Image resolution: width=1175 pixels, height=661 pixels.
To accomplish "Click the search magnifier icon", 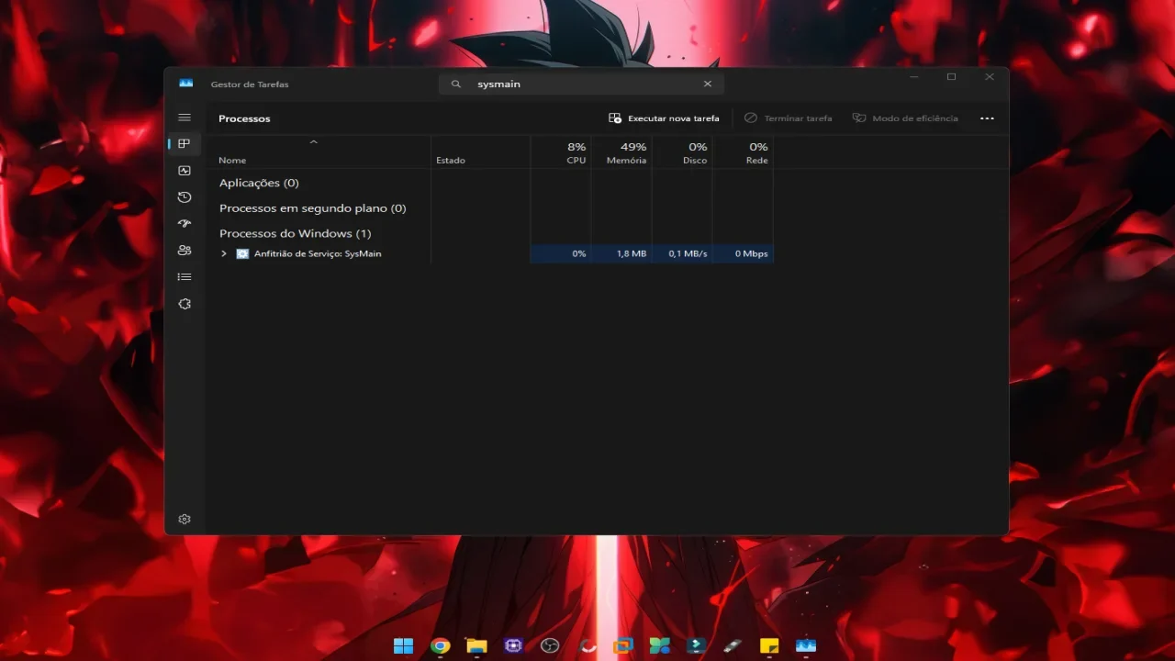I will [456, 84].
